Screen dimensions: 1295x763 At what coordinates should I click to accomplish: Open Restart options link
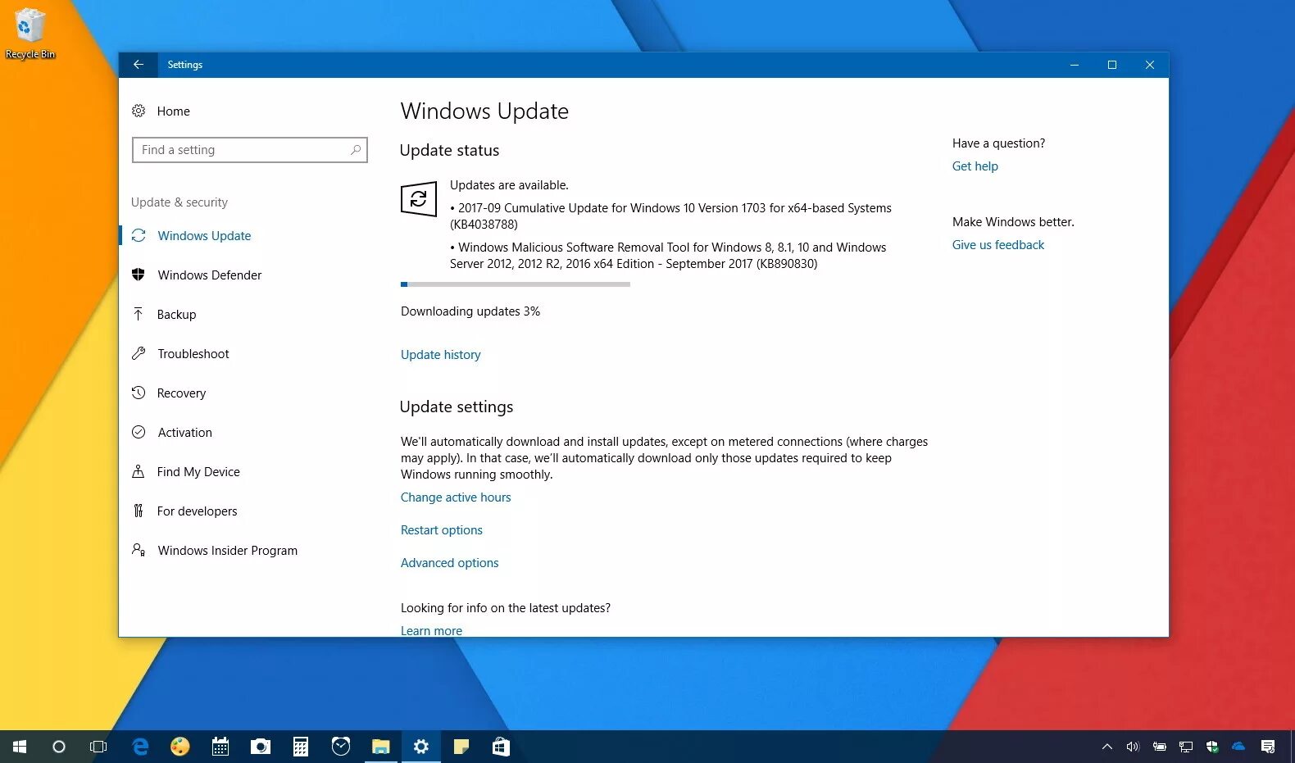[x=441, y=530]
